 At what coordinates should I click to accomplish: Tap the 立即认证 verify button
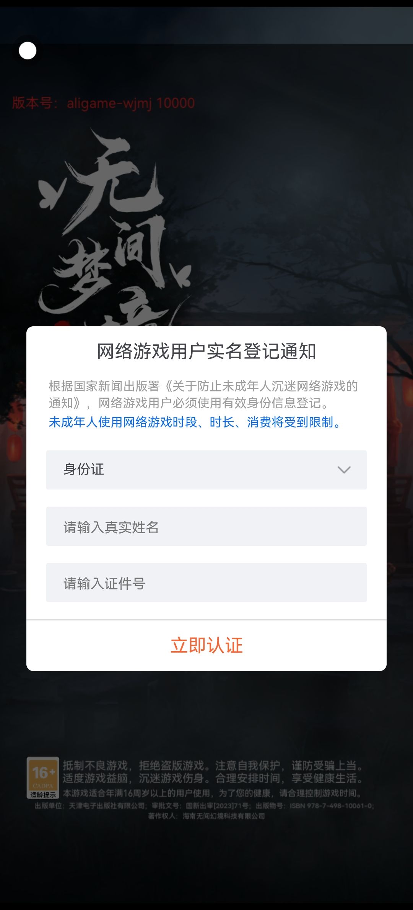pyautogui.click(x=206, y=645)
